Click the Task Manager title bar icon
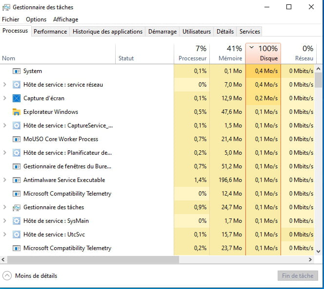Screen dimensions: 324x289 click(x=6, y=7)
